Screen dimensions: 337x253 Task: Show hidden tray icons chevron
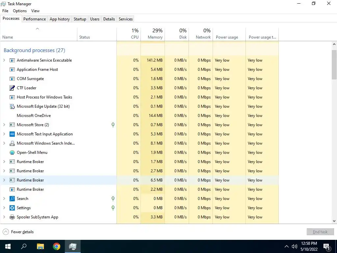287,246
